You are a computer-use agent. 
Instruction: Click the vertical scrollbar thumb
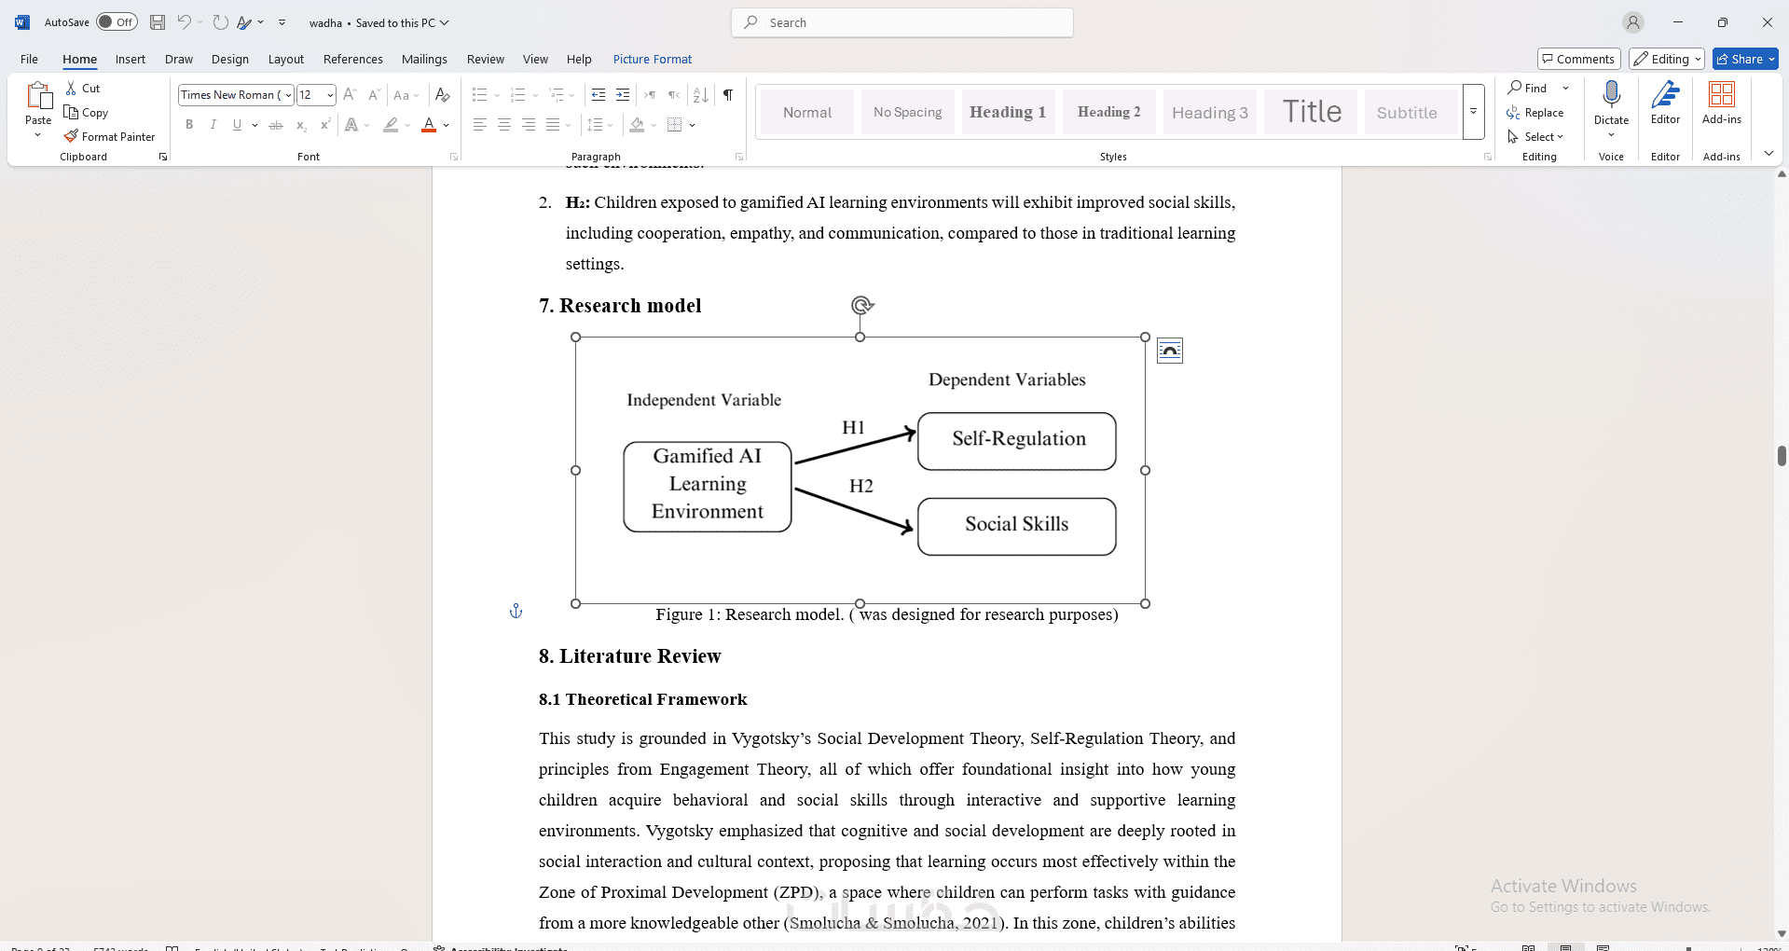1782,455
